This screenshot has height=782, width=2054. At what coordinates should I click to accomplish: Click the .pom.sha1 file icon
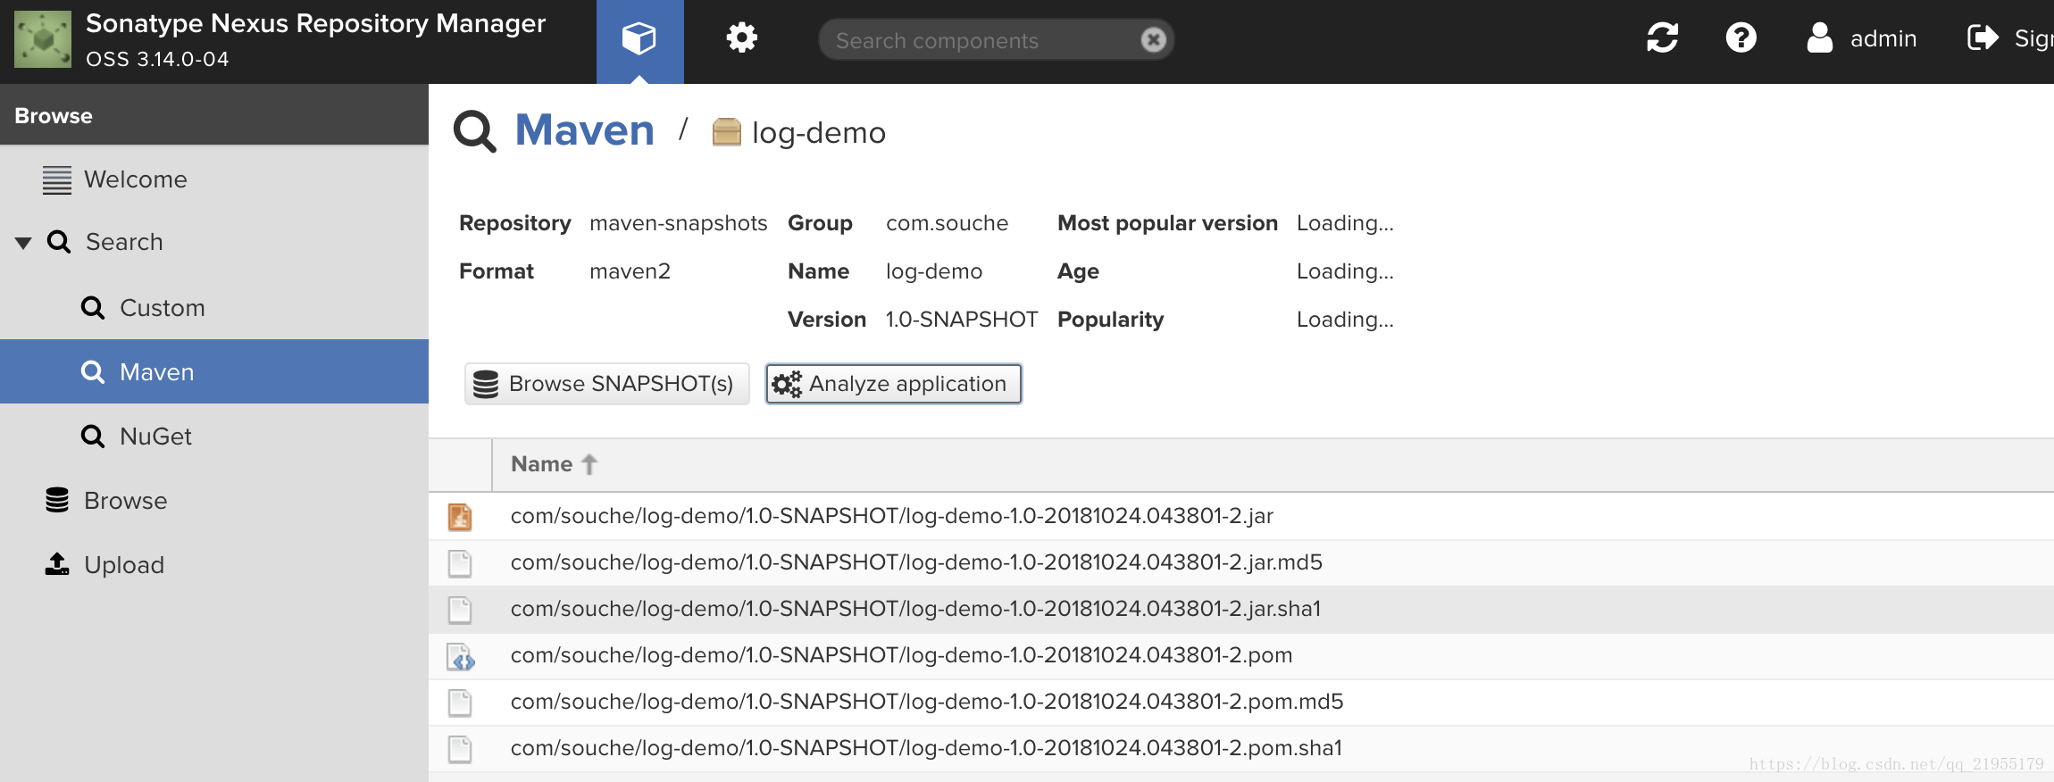pyautogui.click(x=460, y=749)
